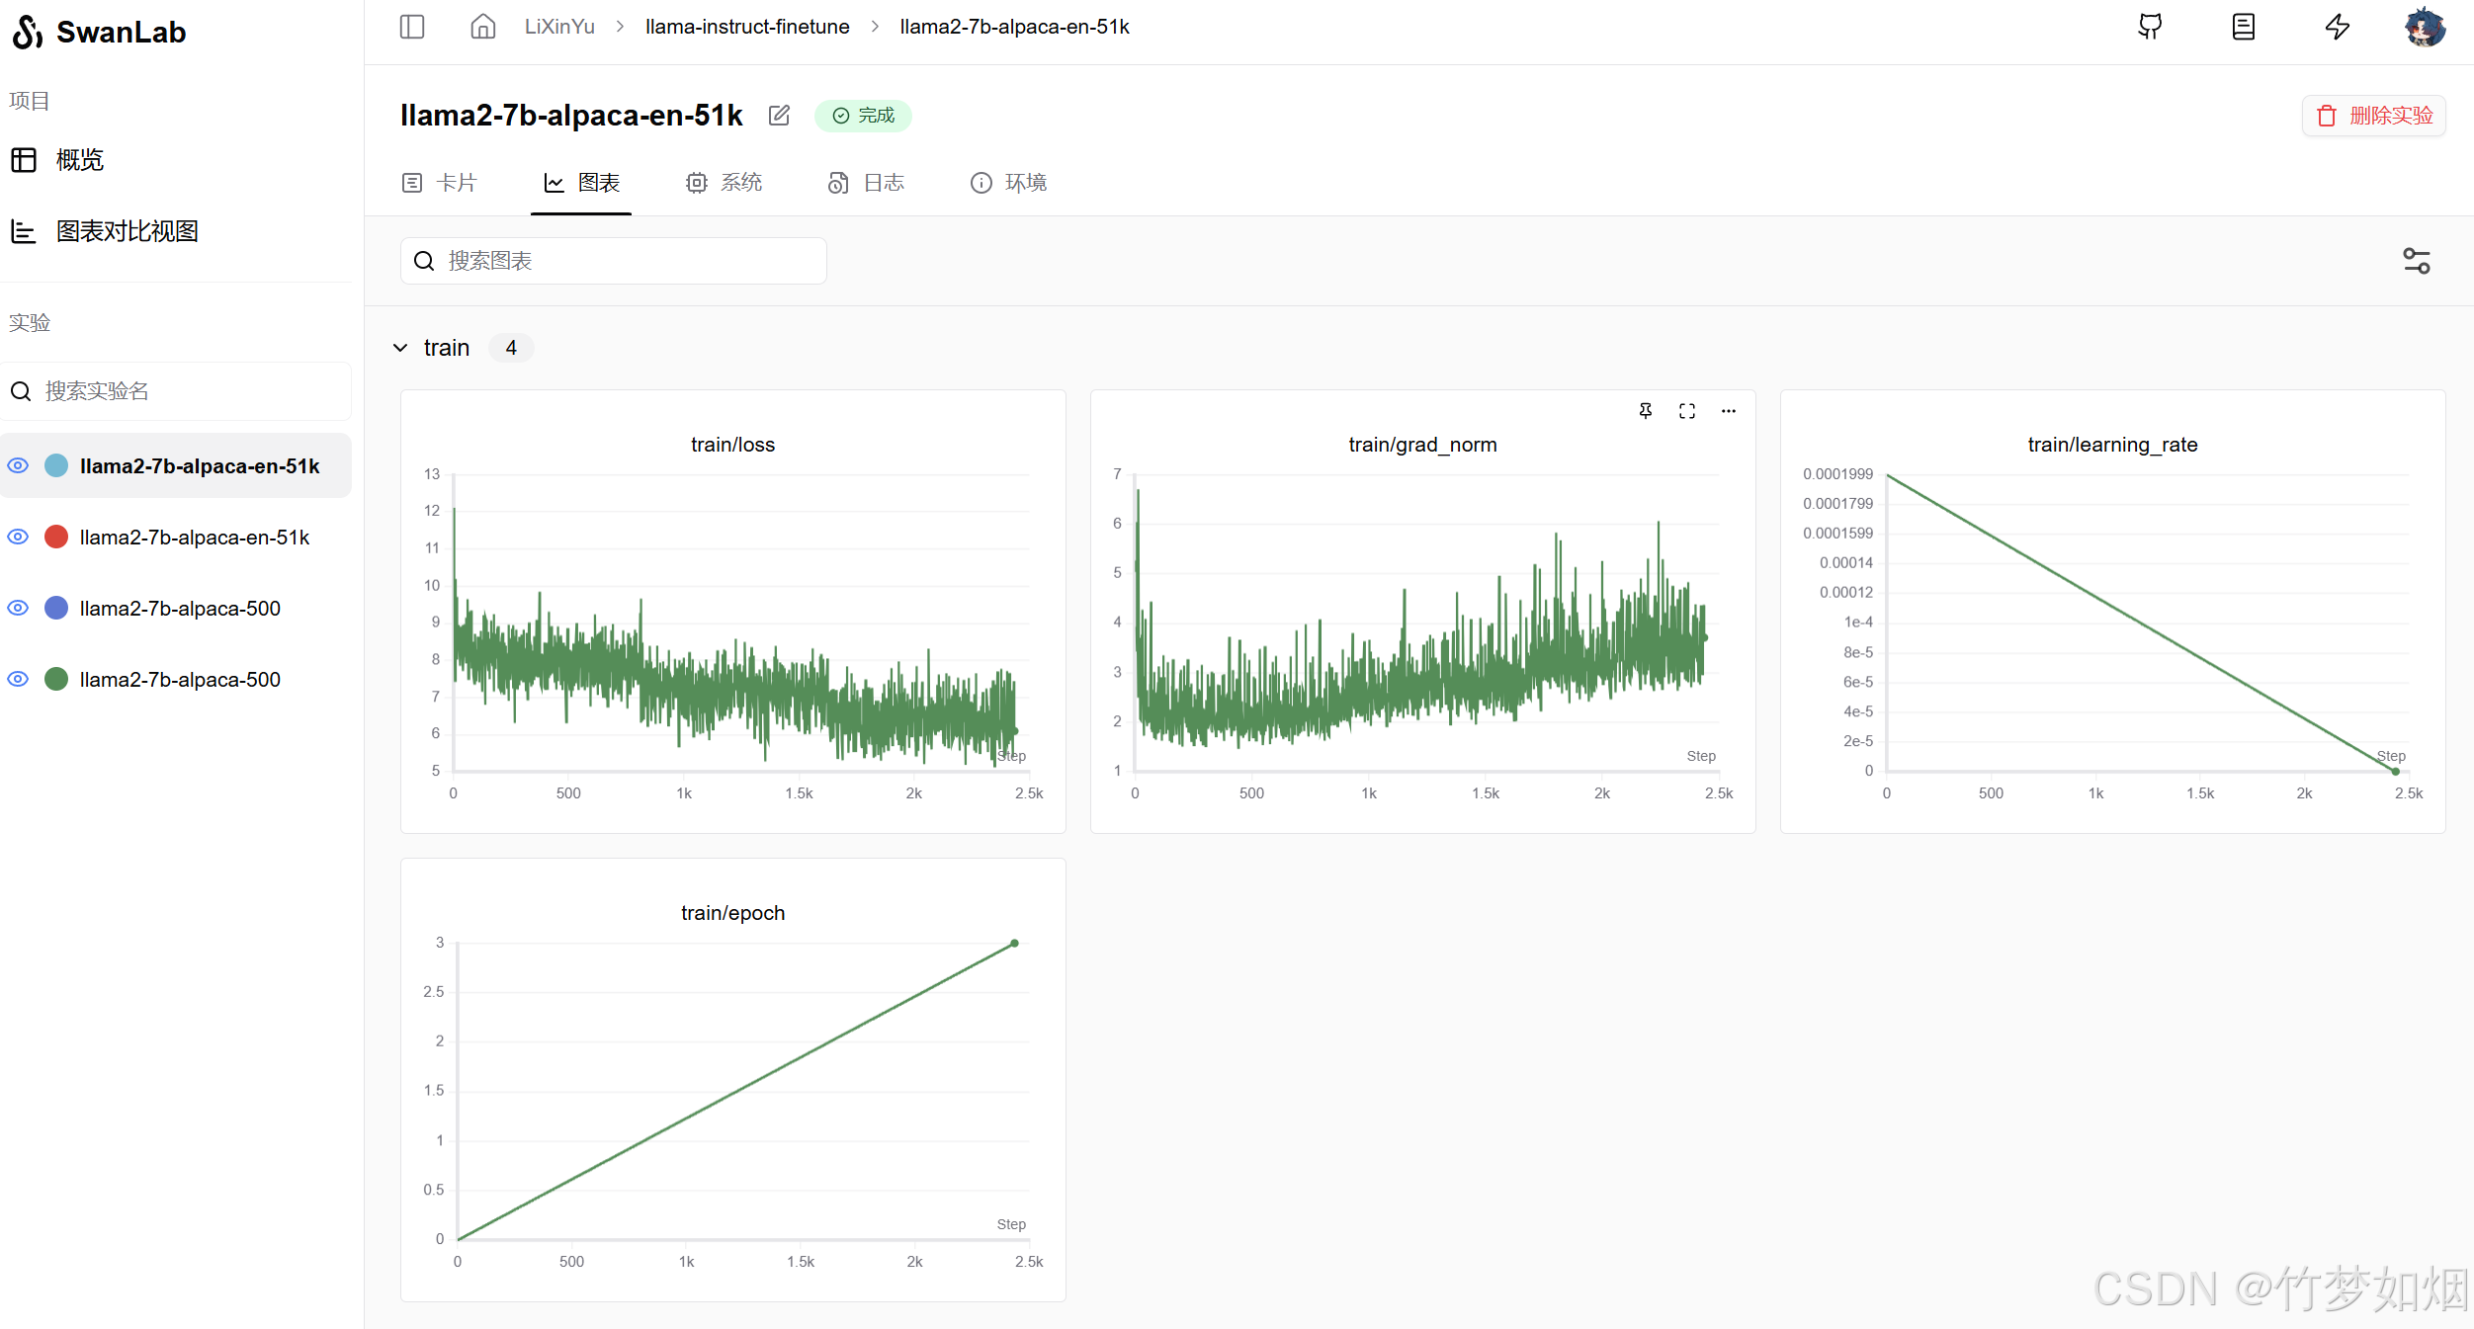The height and width of the screenshot is (1329, 2474).
Task: Click the 删除实验 button
Action: pyautogui.click(x=2374, y=116)
